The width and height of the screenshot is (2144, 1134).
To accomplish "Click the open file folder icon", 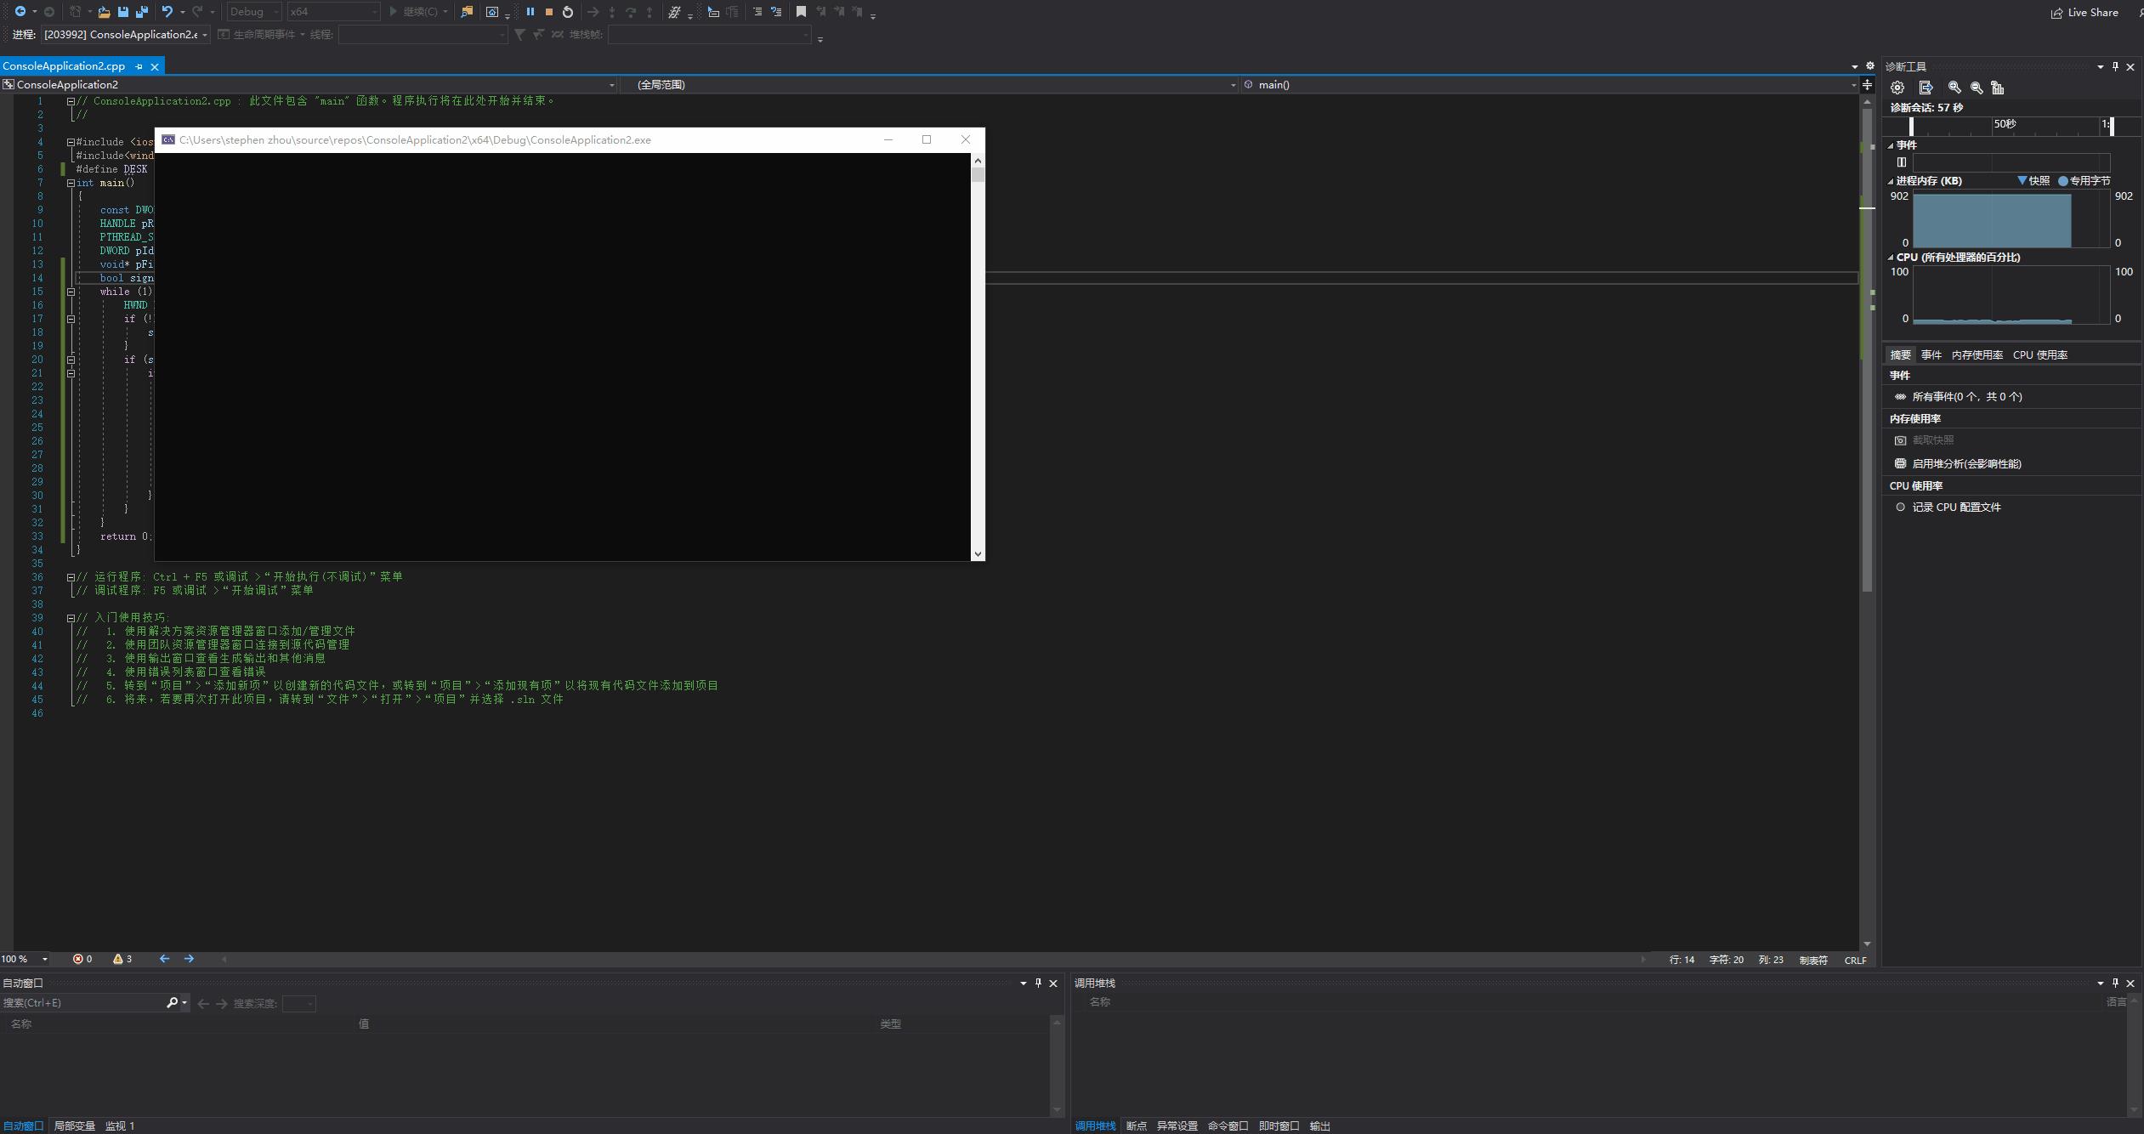I will (104, 12).
